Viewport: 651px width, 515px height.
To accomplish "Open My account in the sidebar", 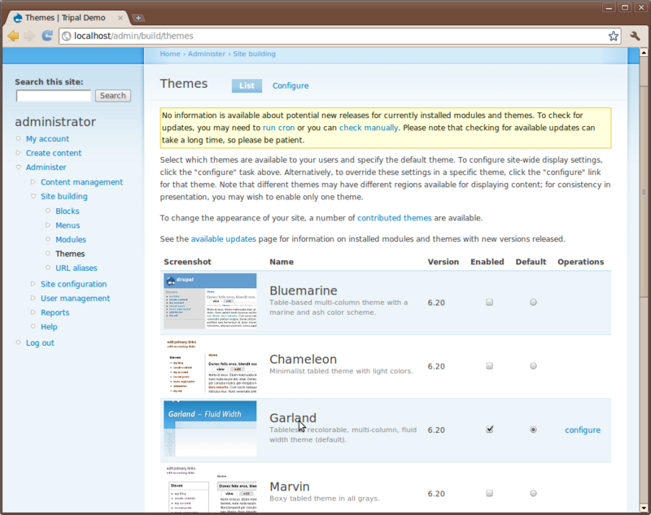I will [47, 138].
